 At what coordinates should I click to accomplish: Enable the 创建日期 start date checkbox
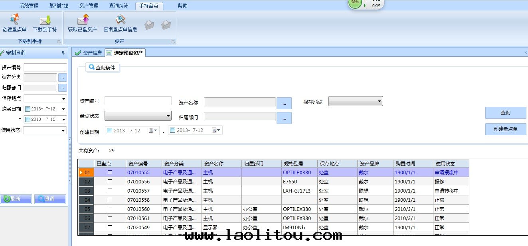pos(109,130)
